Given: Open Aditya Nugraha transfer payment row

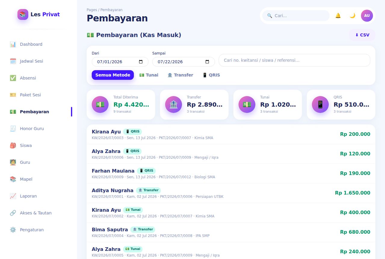Looking at the screenshot, I should [x=231, y=193].
